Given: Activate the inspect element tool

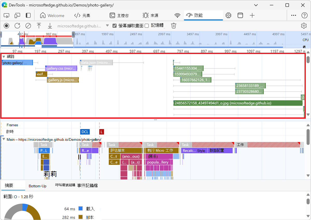Looking at the screenshot, I should [6, 15].
